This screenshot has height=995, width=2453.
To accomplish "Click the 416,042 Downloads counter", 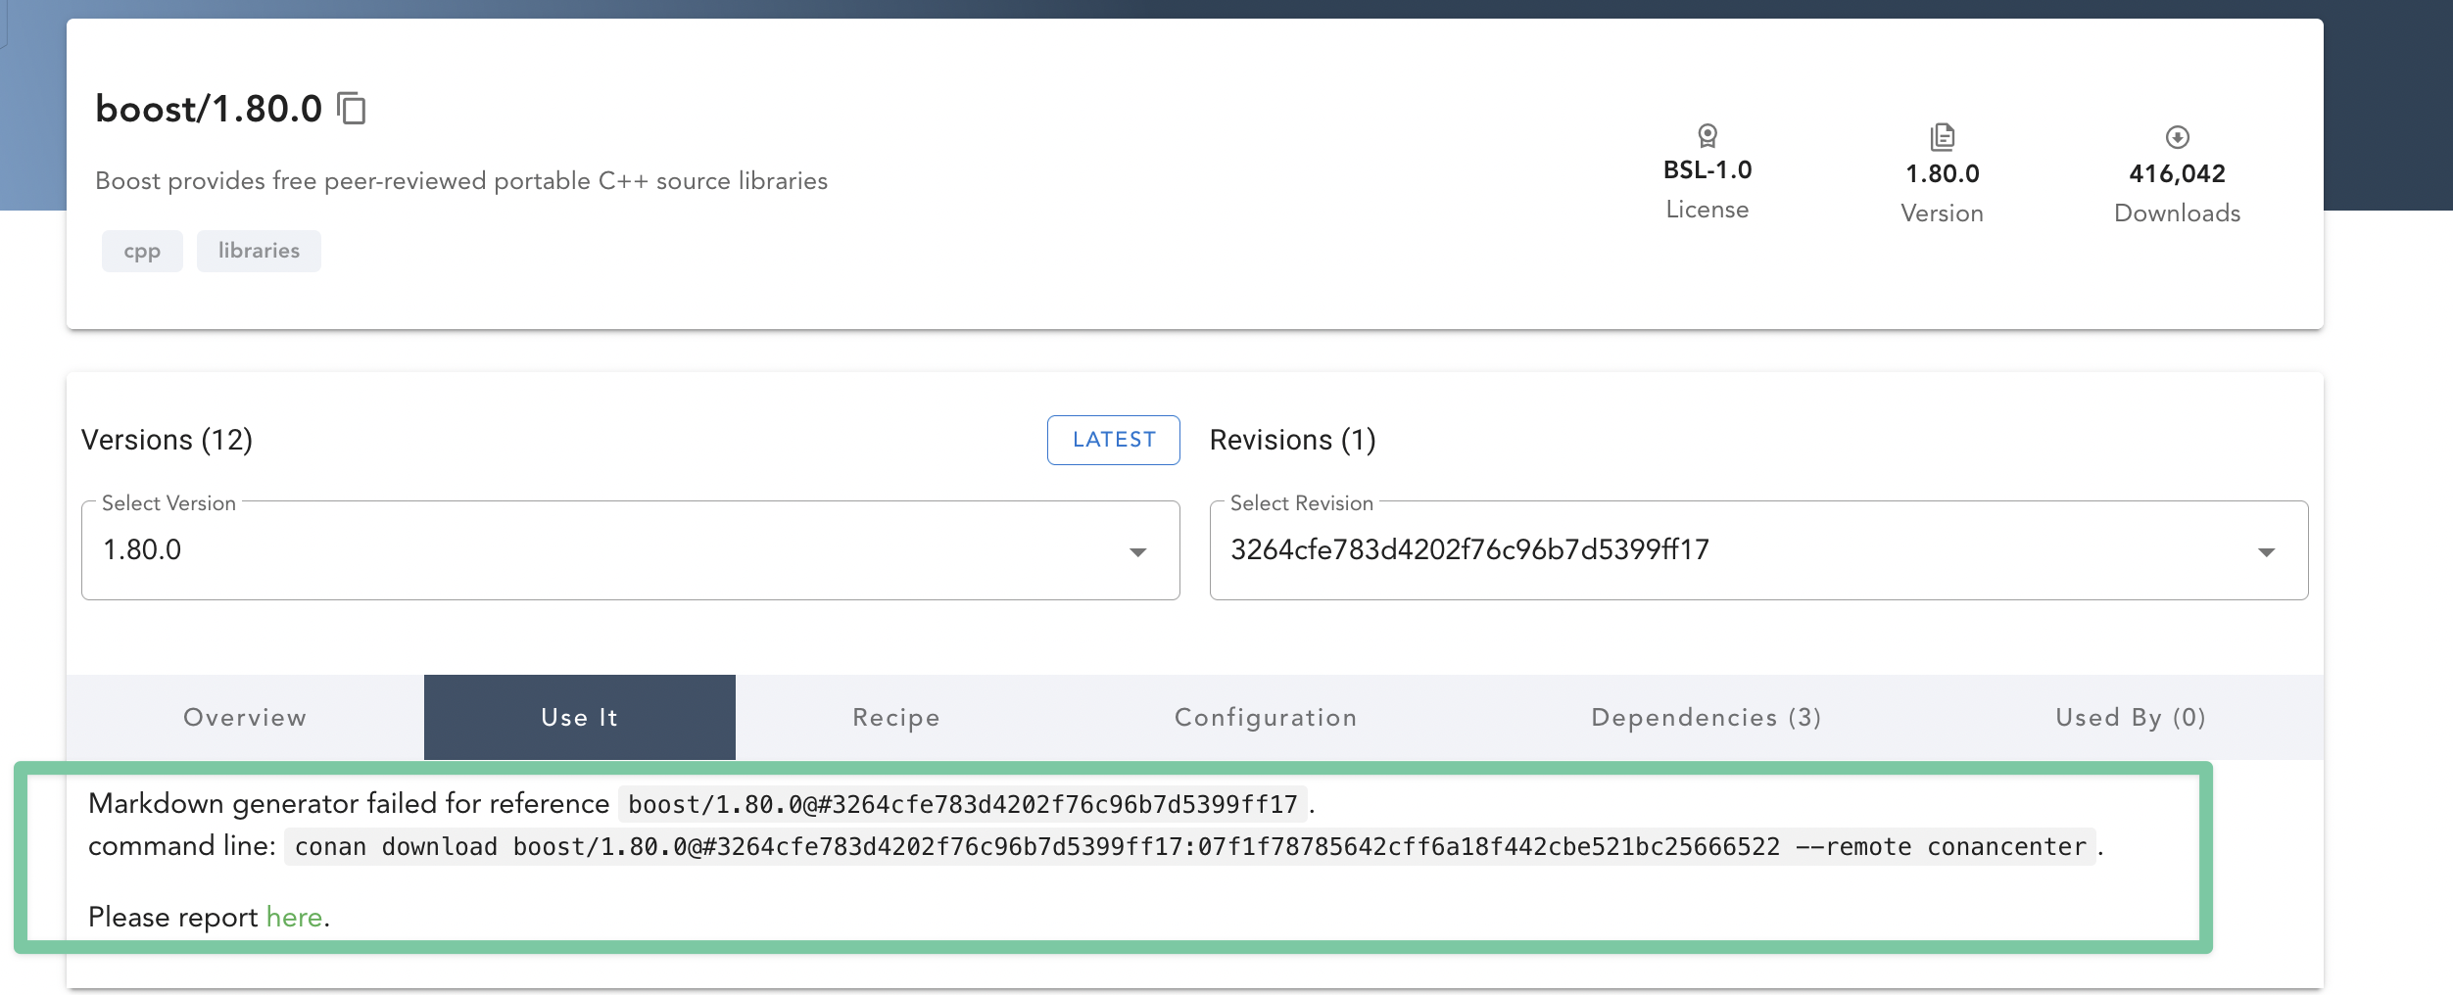I will click(x=2177, y=173).
